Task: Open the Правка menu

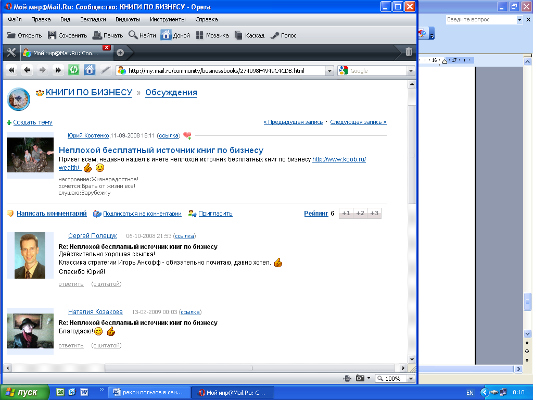Action: (41, 19)
